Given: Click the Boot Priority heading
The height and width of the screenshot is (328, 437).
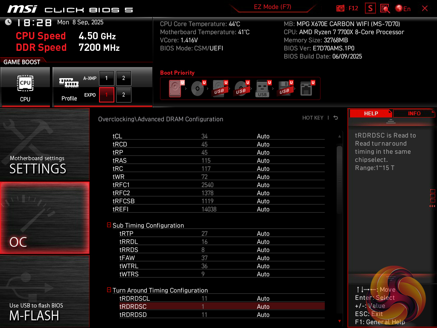Looking at the screenshot, I should pyautogui.click(x=177, y=73).
